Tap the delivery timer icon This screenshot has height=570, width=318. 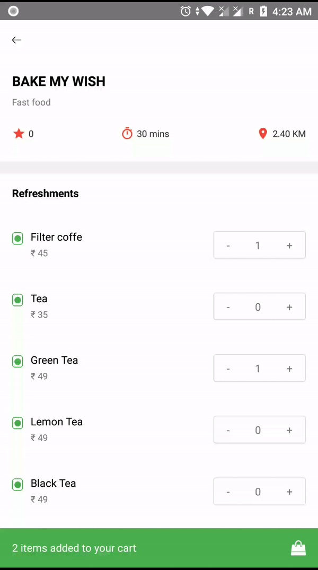pyautogui.click(x=127, y=134)
